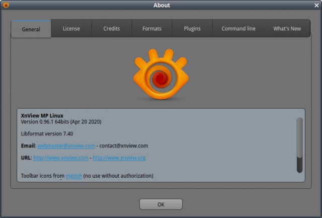
Task: Click the 'XnView MP Linux' heading text
Action: [42, 115]
